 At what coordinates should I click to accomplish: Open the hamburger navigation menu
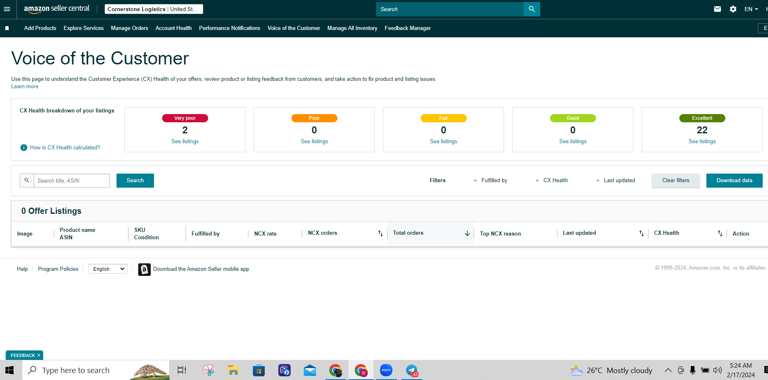7,9
